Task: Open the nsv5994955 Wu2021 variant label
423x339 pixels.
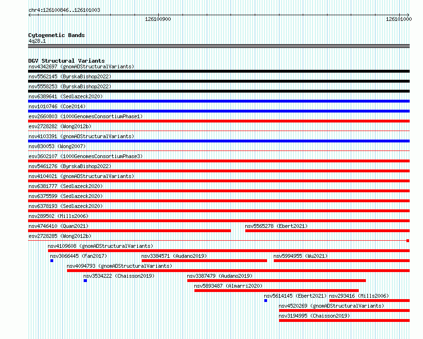Action: pos(300,256)
